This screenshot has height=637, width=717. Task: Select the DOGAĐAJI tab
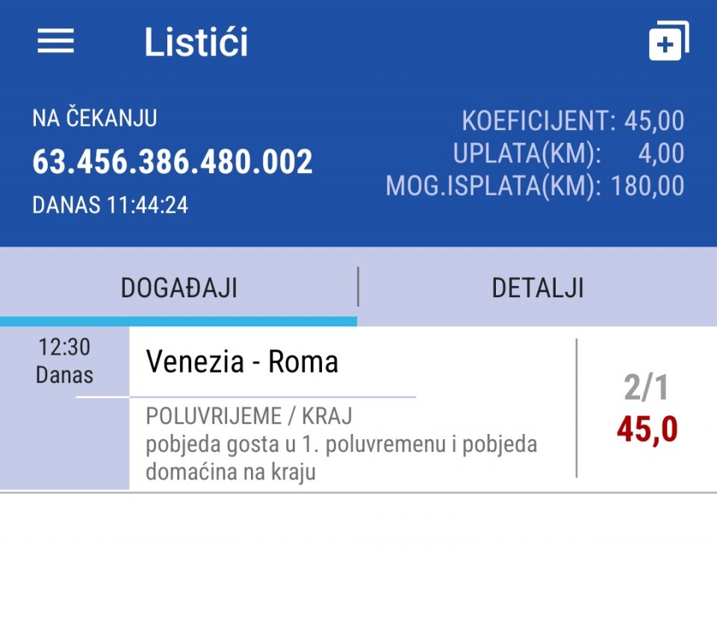179,288
